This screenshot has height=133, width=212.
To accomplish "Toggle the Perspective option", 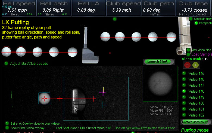I will click(196, 23).
